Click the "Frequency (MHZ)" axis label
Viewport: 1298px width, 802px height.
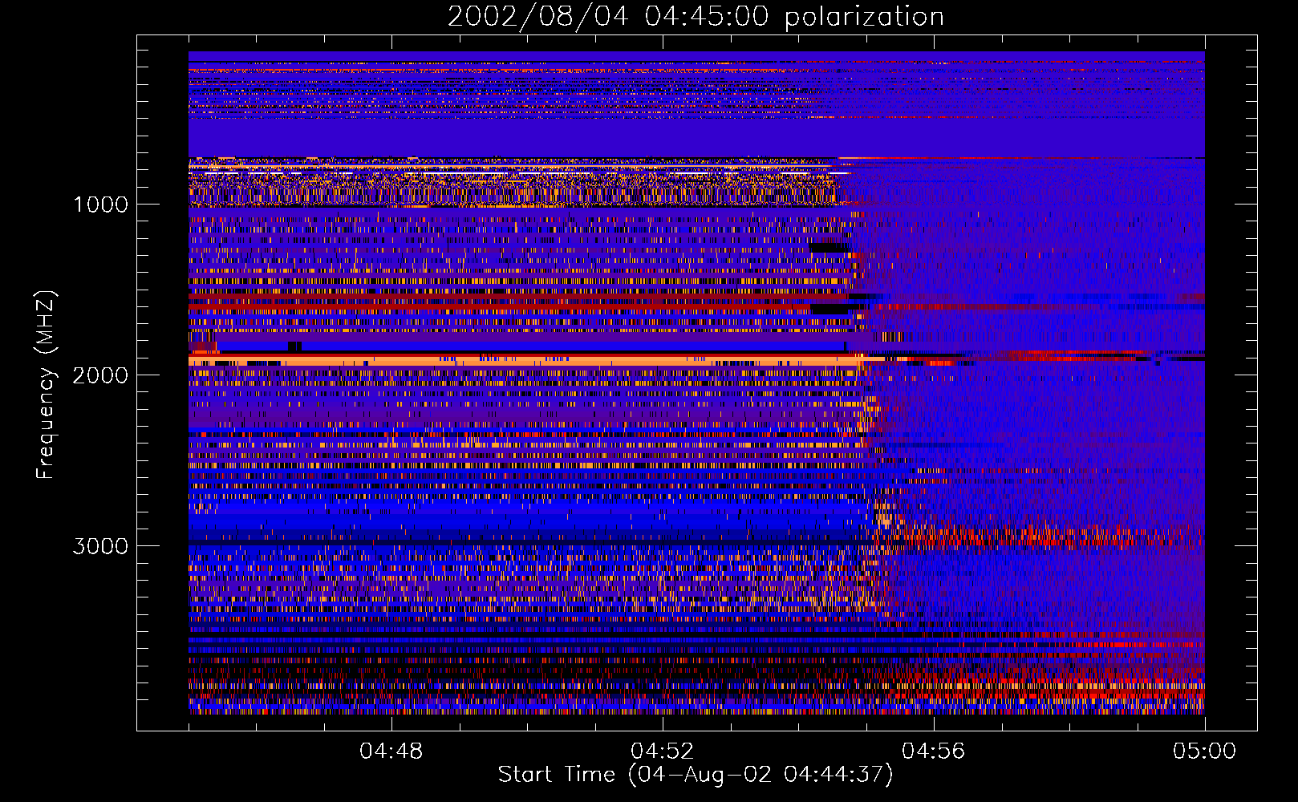coord(46,385)
